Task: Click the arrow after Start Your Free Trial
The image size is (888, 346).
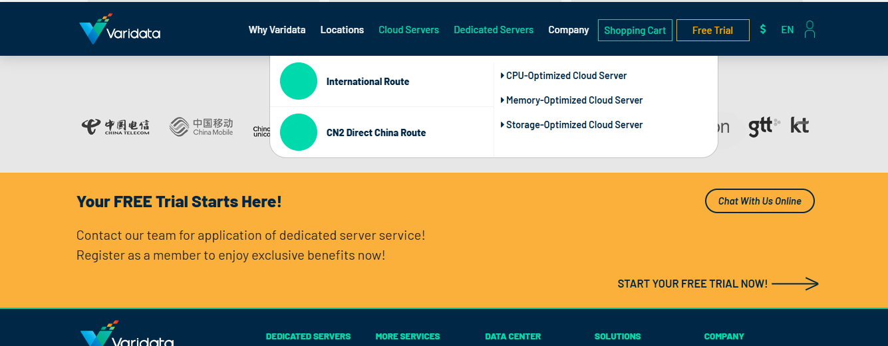Action: tap(795, 284)
